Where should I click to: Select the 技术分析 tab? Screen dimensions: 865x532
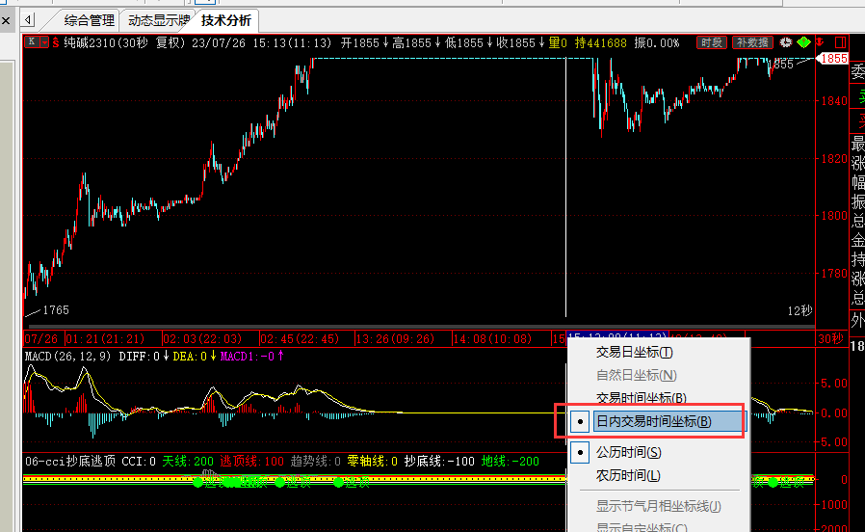[x=226, y=21]
